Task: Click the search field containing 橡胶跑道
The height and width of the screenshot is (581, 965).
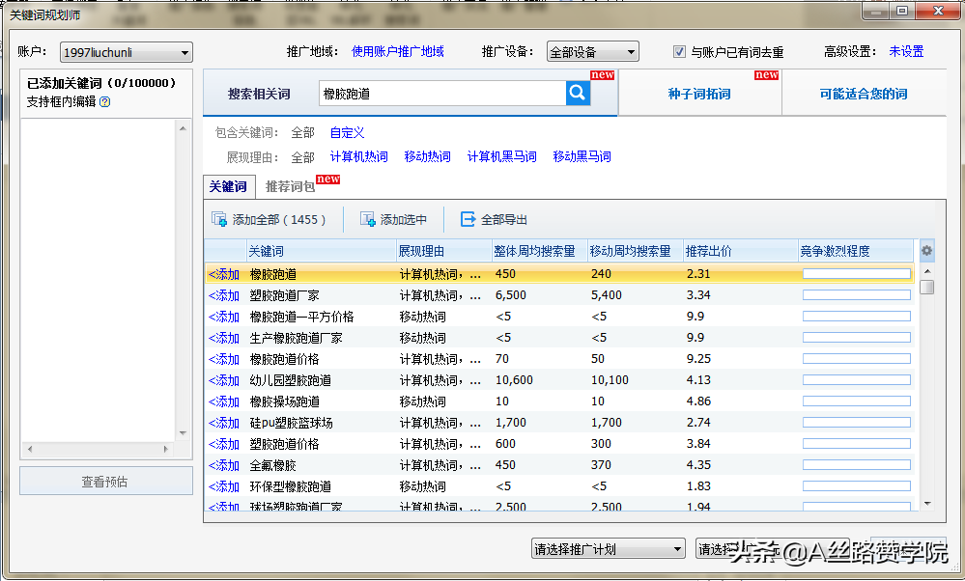Action: (442, 94)
